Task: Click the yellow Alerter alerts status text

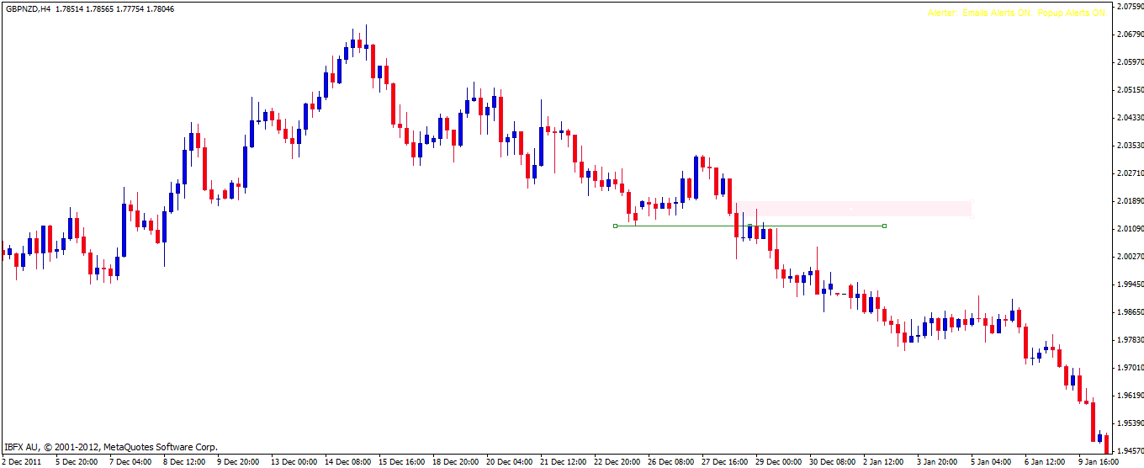Action: 1016,13
